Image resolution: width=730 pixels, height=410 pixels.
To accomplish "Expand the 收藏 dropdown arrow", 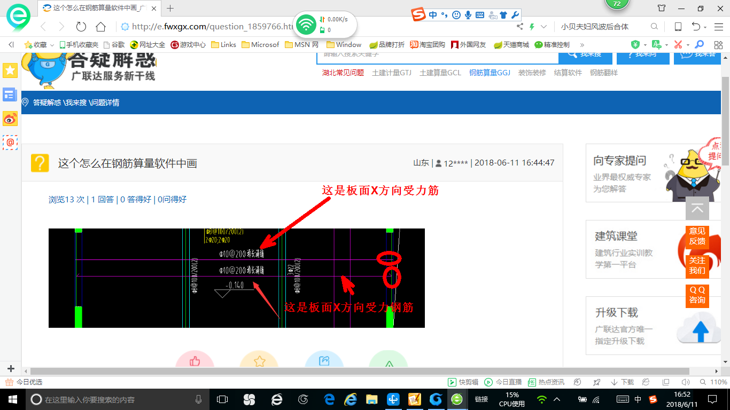I will click(52, 45).
